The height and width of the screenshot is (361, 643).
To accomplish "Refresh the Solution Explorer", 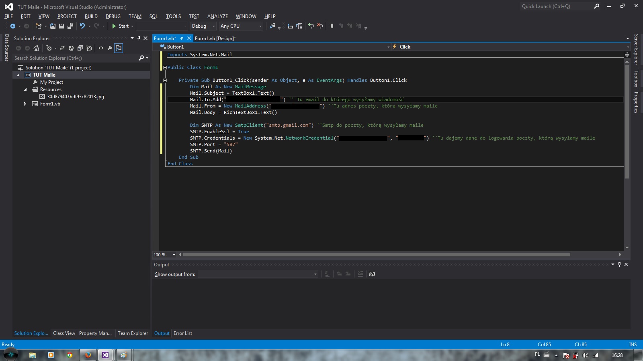I will coord(71,48).
